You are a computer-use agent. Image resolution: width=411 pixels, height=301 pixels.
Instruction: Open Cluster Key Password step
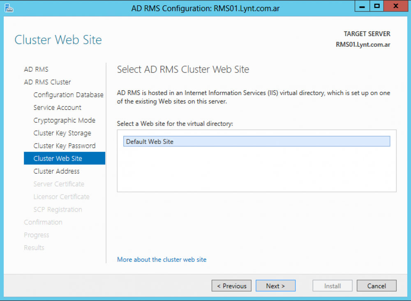[x=65, y=146]
